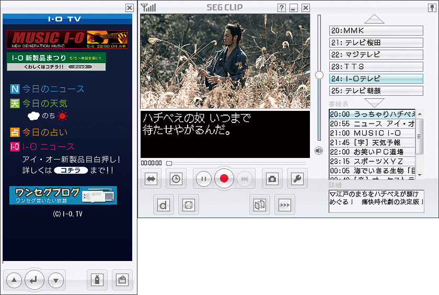
Task: Select channel 24: I-Oテレビ
Action: click(376, 79)
